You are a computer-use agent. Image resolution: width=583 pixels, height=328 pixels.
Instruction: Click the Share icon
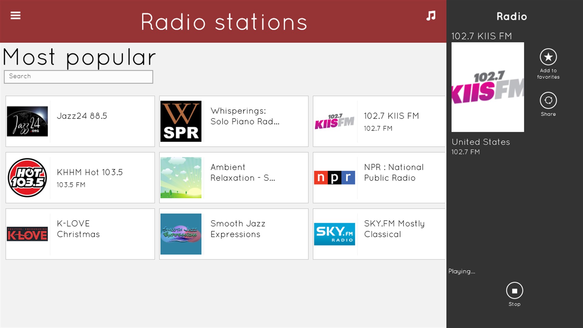pyautogui.click(x=548, y=101)
